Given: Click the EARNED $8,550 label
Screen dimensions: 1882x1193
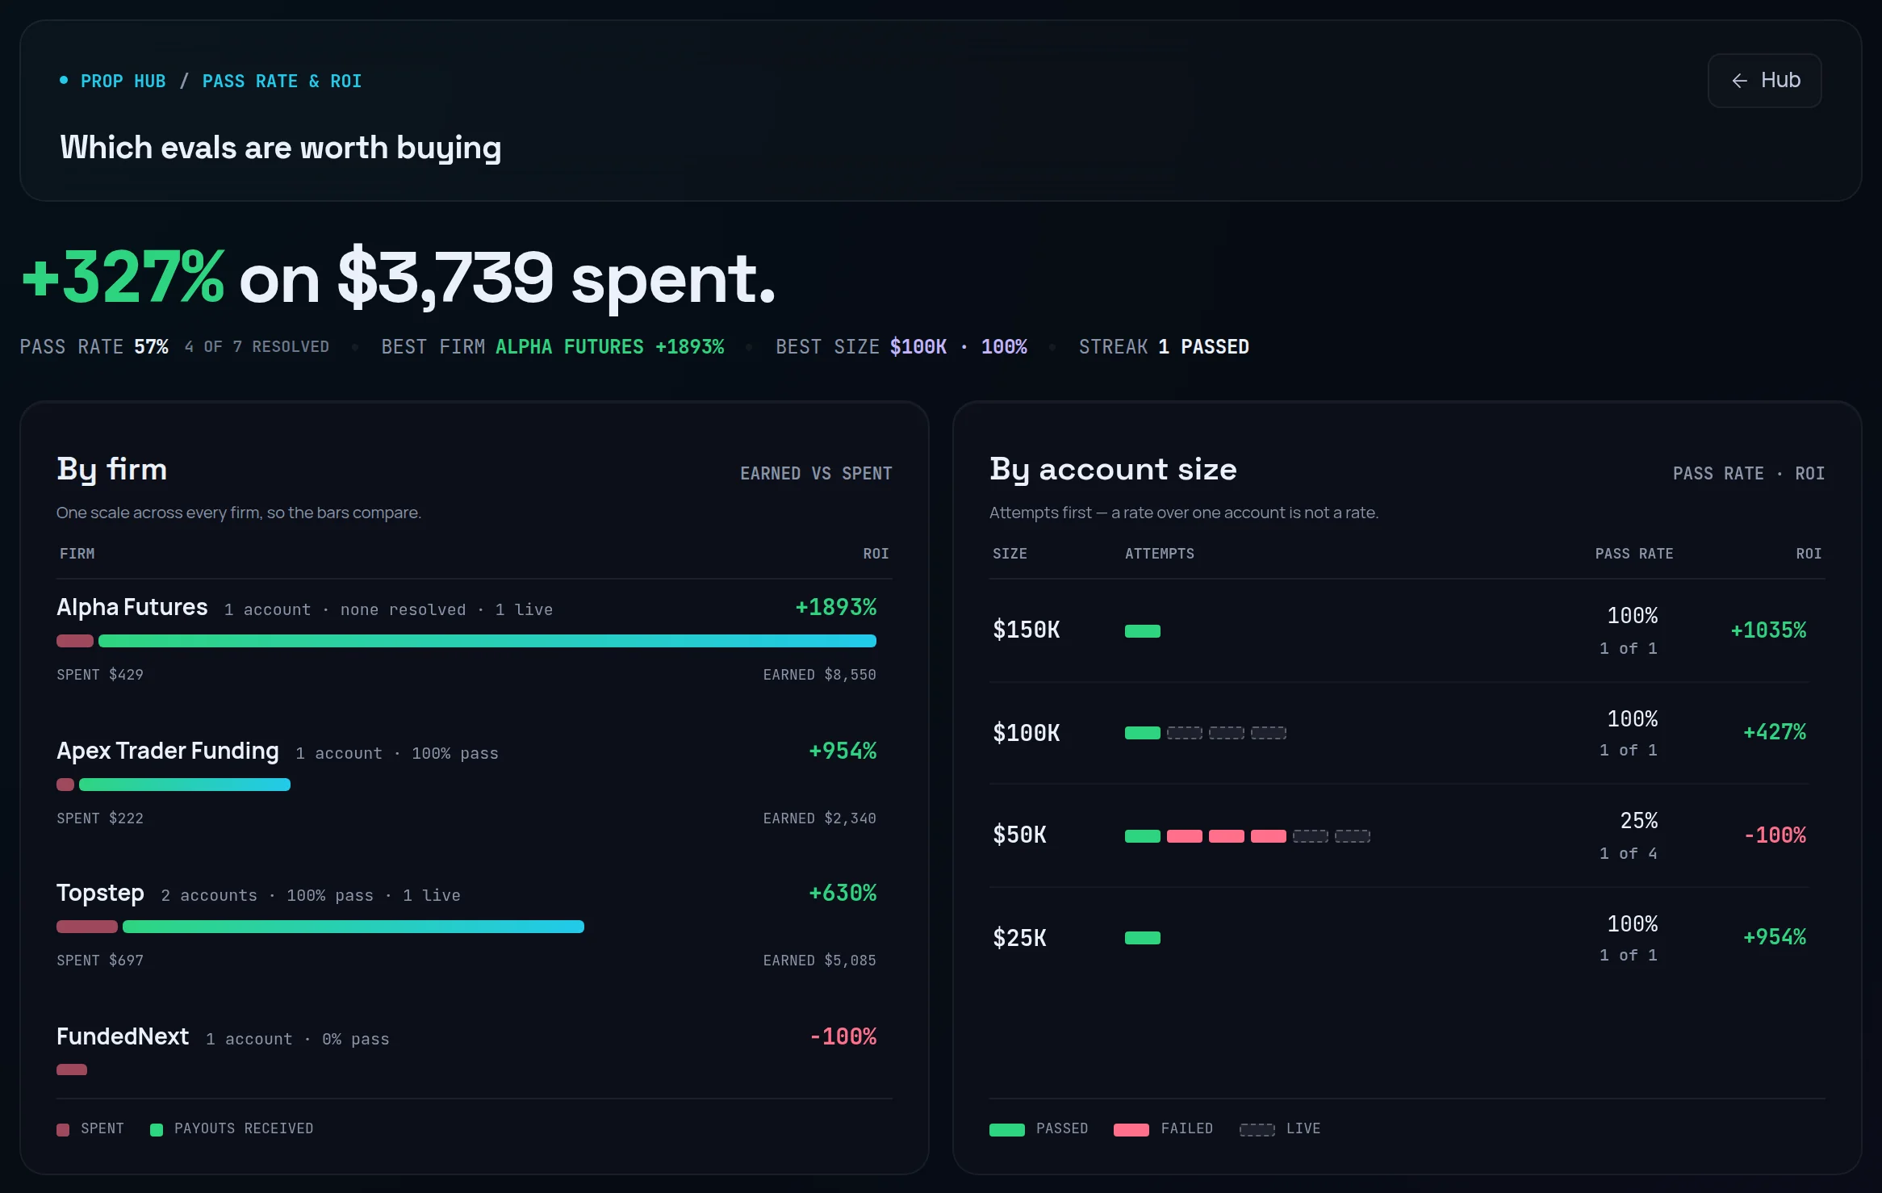Looking at the screenshot, I should 820,675.
